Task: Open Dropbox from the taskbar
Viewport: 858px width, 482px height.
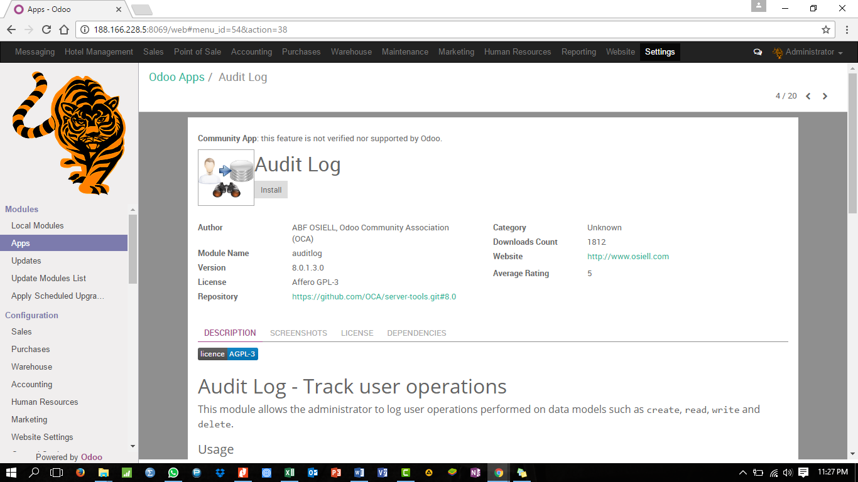Action: [219, 473]
